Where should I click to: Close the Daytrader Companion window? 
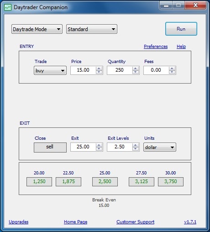click(195, 5)
